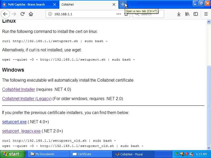Go back to the previous page

pyautogui.click(x=5, y=14)
